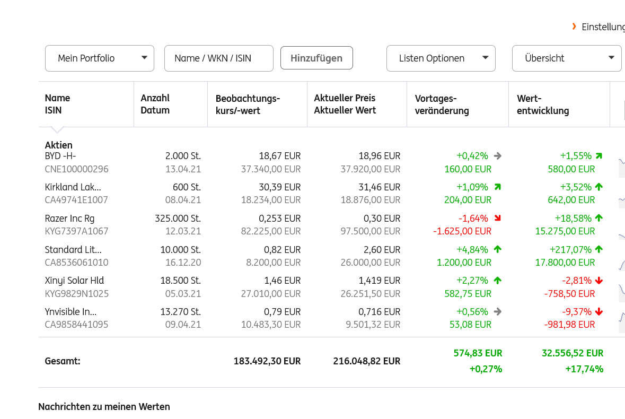
Task: Open the Einstellungen settings link
Action: point(603,27)
